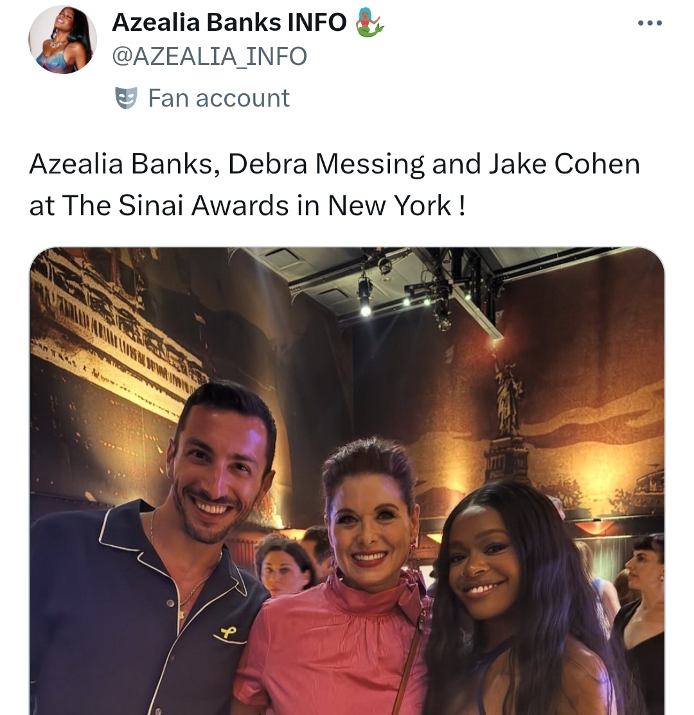Viewport: 694px width, 715px height.
Task: Click the name Debra Messing in tweet text
Action: tap(326, 164)
